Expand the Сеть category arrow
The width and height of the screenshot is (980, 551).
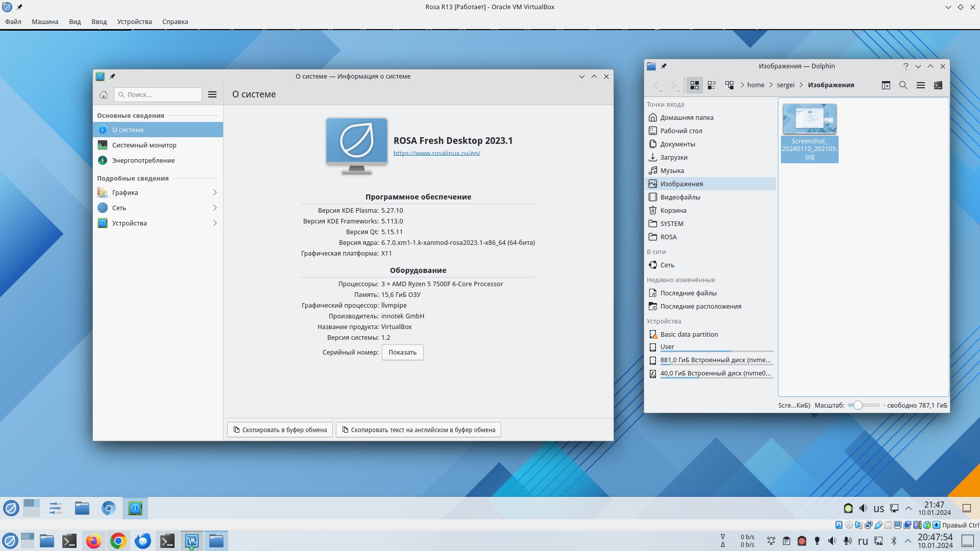coord(214,208)
